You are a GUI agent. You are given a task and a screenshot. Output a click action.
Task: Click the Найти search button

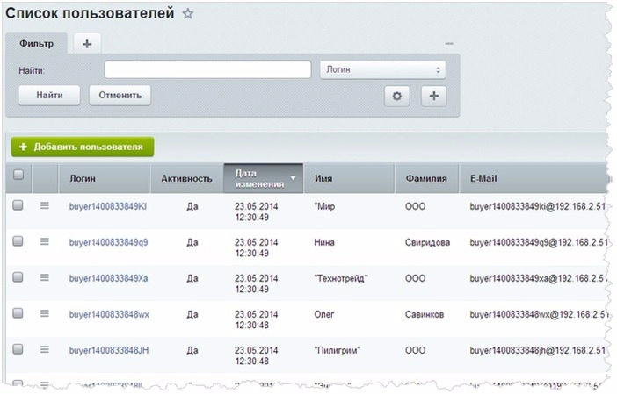pos(49,96)
